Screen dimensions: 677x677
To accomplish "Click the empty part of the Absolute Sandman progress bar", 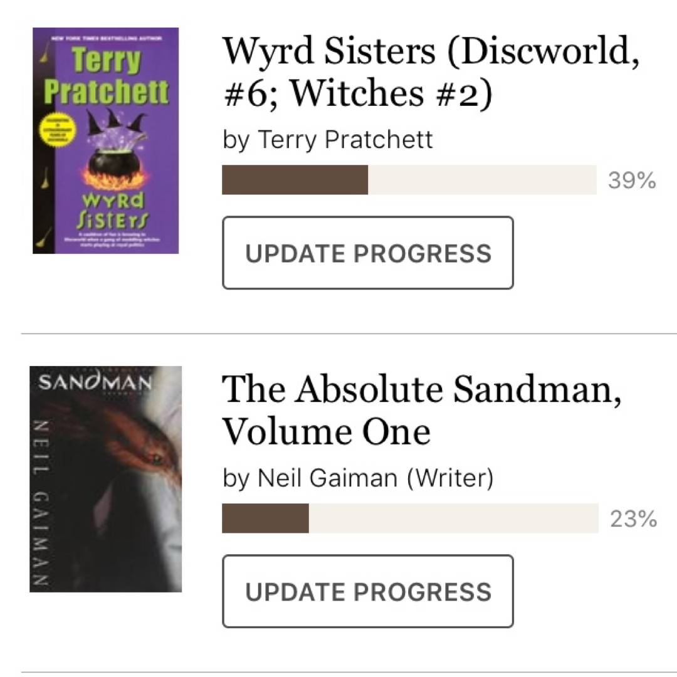I will [453, 519].
